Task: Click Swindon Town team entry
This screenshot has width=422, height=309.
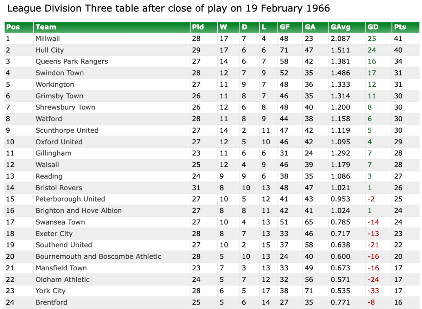Action: [x=60, y=73]
